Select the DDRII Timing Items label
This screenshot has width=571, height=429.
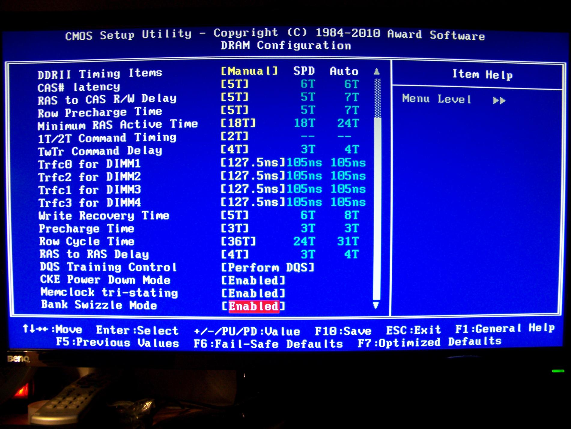pos(100,74)
